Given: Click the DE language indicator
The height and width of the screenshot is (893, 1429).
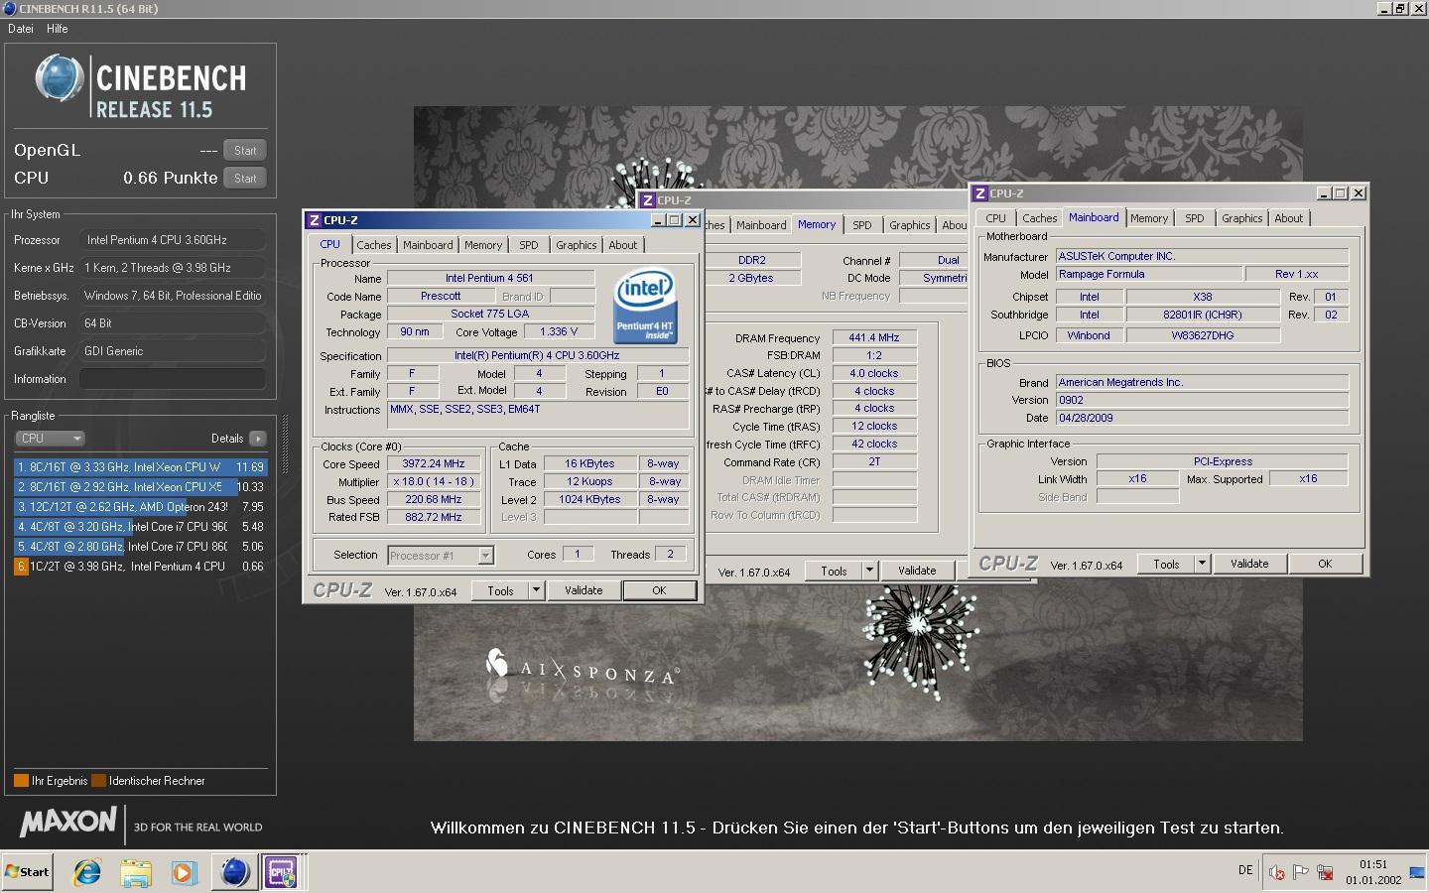Looking at the screenshot, I should [x=1245, y=870].
